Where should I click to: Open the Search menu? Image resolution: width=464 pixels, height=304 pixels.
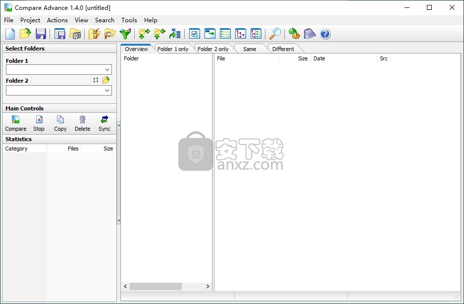(105, 20)
